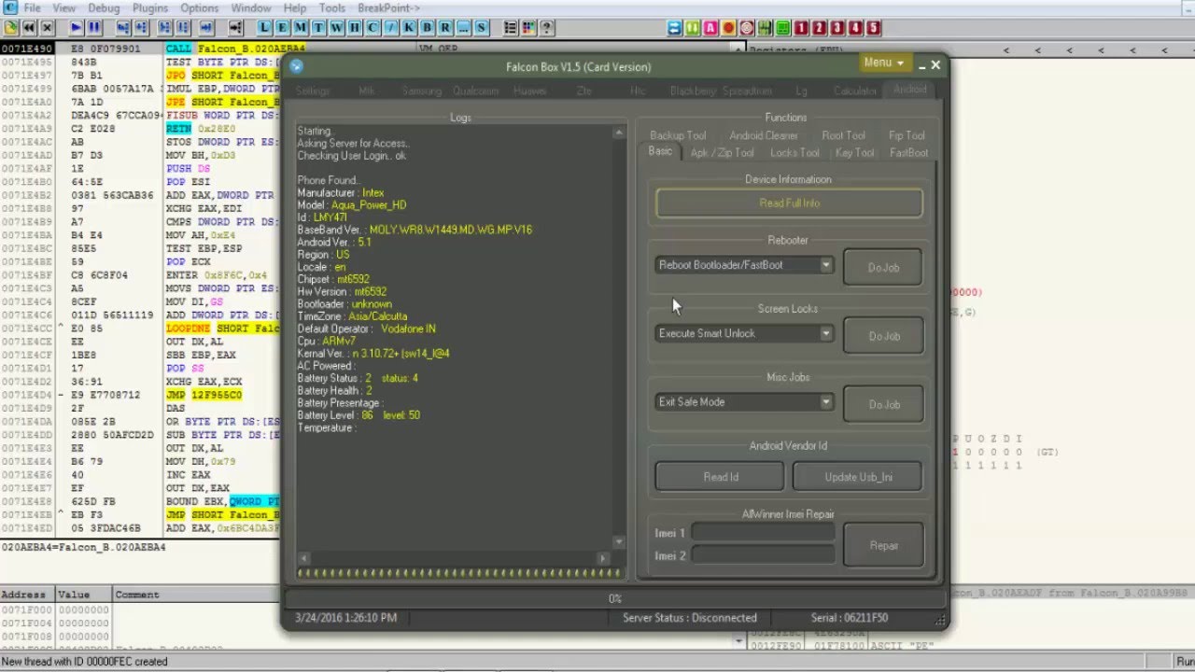Screen dimensions: 1195x672
Task: Click the 0% progress bar in Falcon Box
Action: [x=614, y=598]
